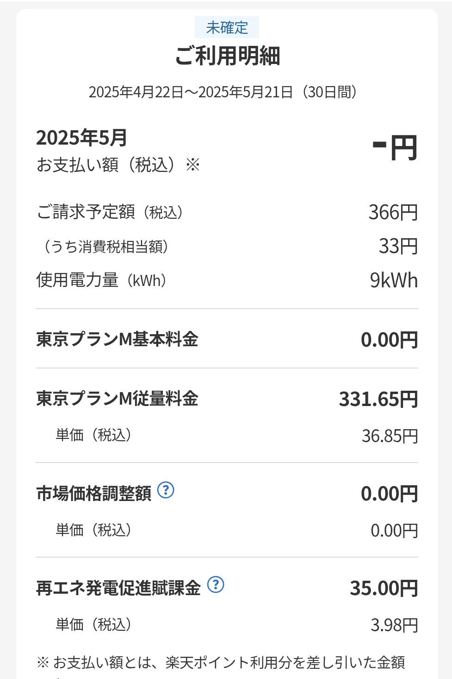This screenshot has height=679, width=452.
Task: Click the 市場価格調整額 label text
Action: 94,493
